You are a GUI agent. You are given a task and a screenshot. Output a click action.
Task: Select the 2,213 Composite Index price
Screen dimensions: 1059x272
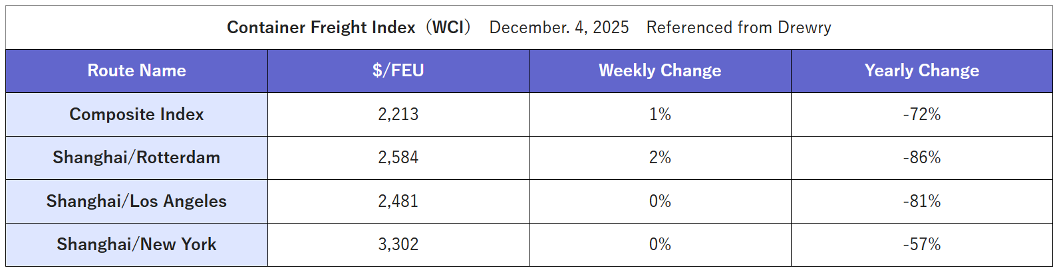[398, 114]
